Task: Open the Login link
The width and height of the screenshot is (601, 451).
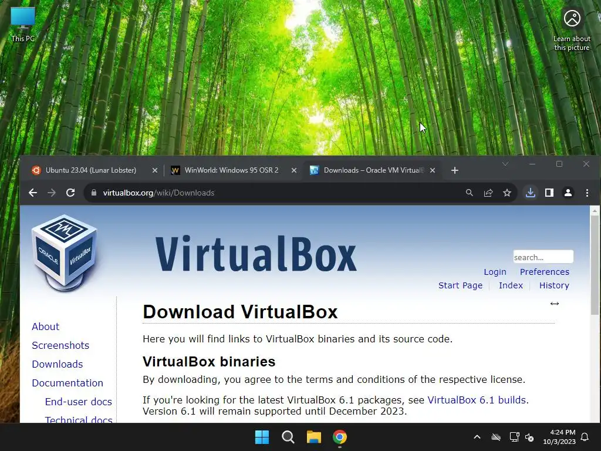Action: (x=495, y=272)
